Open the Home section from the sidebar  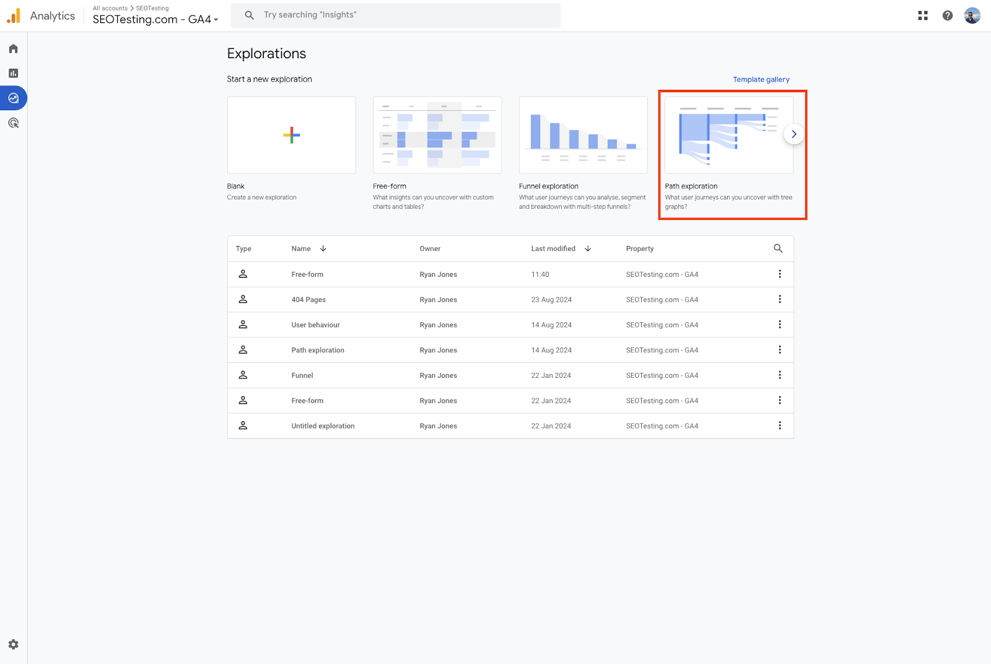(x=13, y=48)
